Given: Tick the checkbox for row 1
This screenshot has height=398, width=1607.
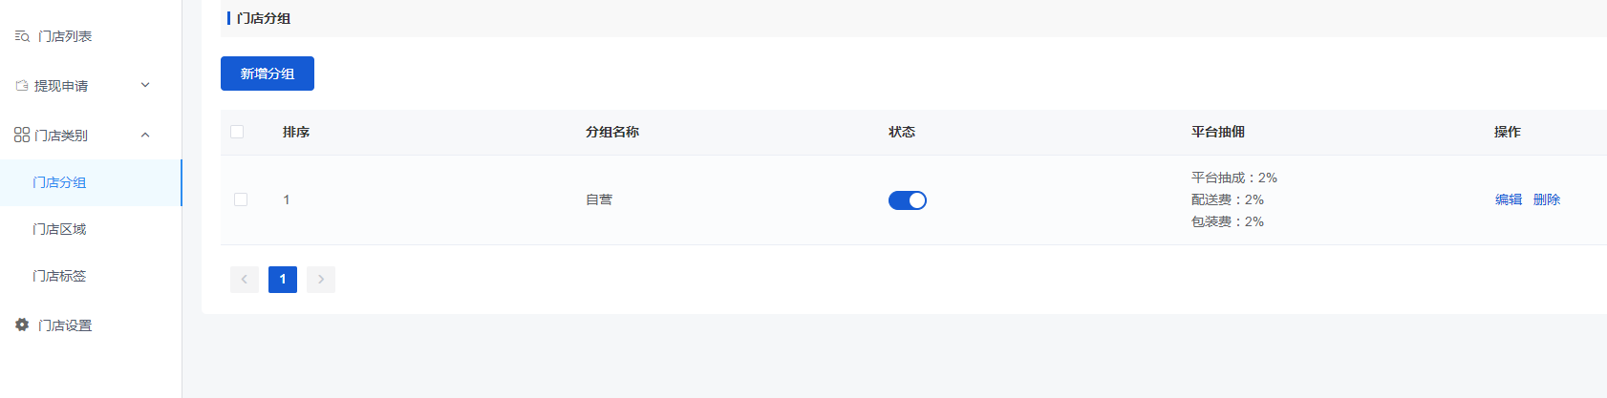Looking at the screenshot, I should (241, 199).
